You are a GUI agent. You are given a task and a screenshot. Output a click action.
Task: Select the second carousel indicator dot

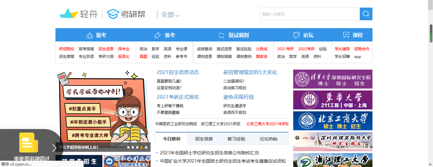pyautogui.click(x=133, y=147)
